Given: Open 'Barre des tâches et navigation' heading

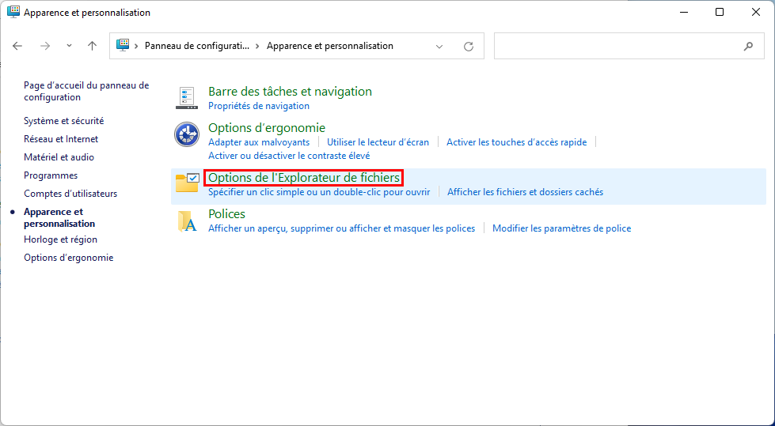Looking at the screenshot, I should pyautogui.click(x=291, y=92).
